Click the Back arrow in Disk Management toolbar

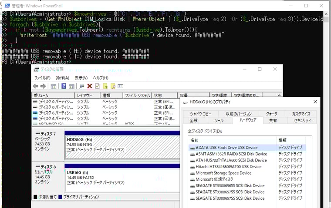point(35,86)
